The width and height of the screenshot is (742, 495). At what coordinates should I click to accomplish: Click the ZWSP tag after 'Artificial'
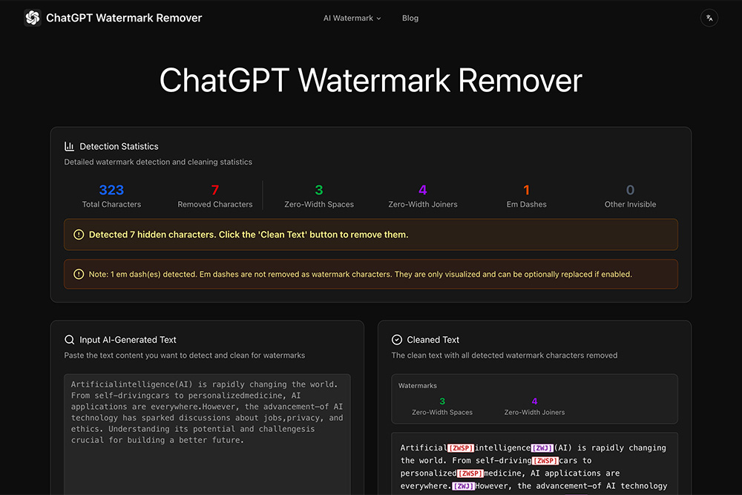pos(461,448)
